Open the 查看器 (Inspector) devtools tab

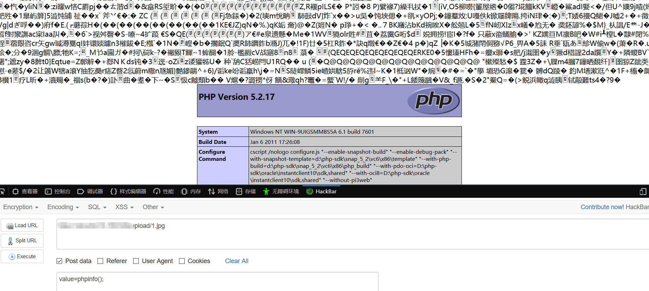[x=25, y=192]
